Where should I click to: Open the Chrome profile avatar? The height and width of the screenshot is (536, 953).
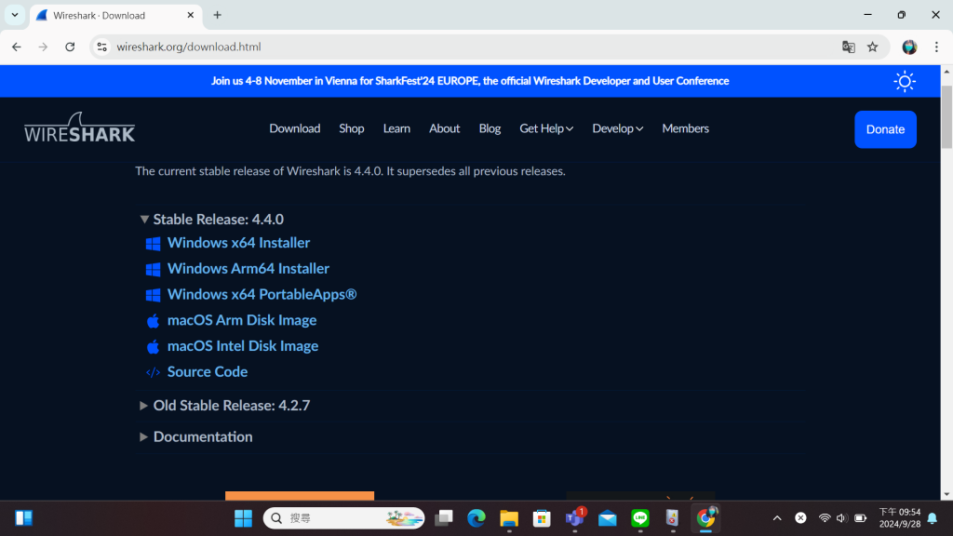click(909, 47)
